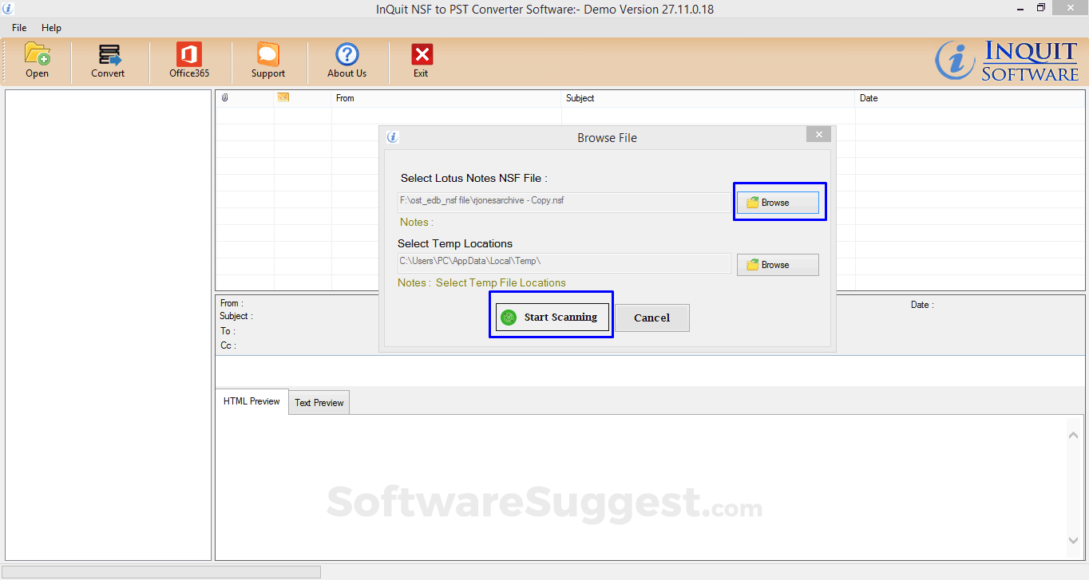The height and width of the screenshot is (580, 1089).
Task: Cancel the Browse File dialog
Action: click(x=651, y=318)
